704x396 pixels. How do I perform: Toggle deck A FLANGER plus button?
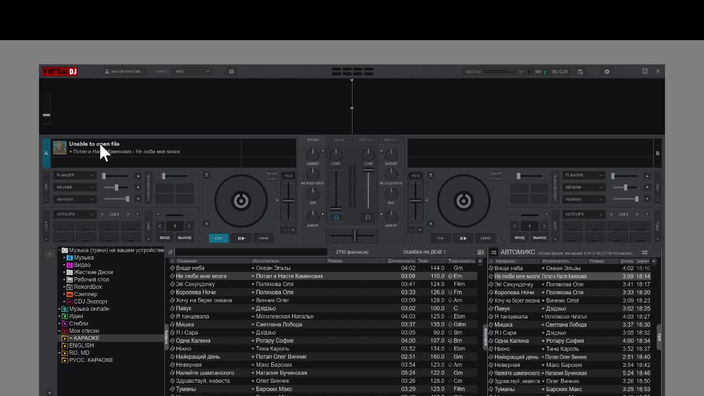138,176
